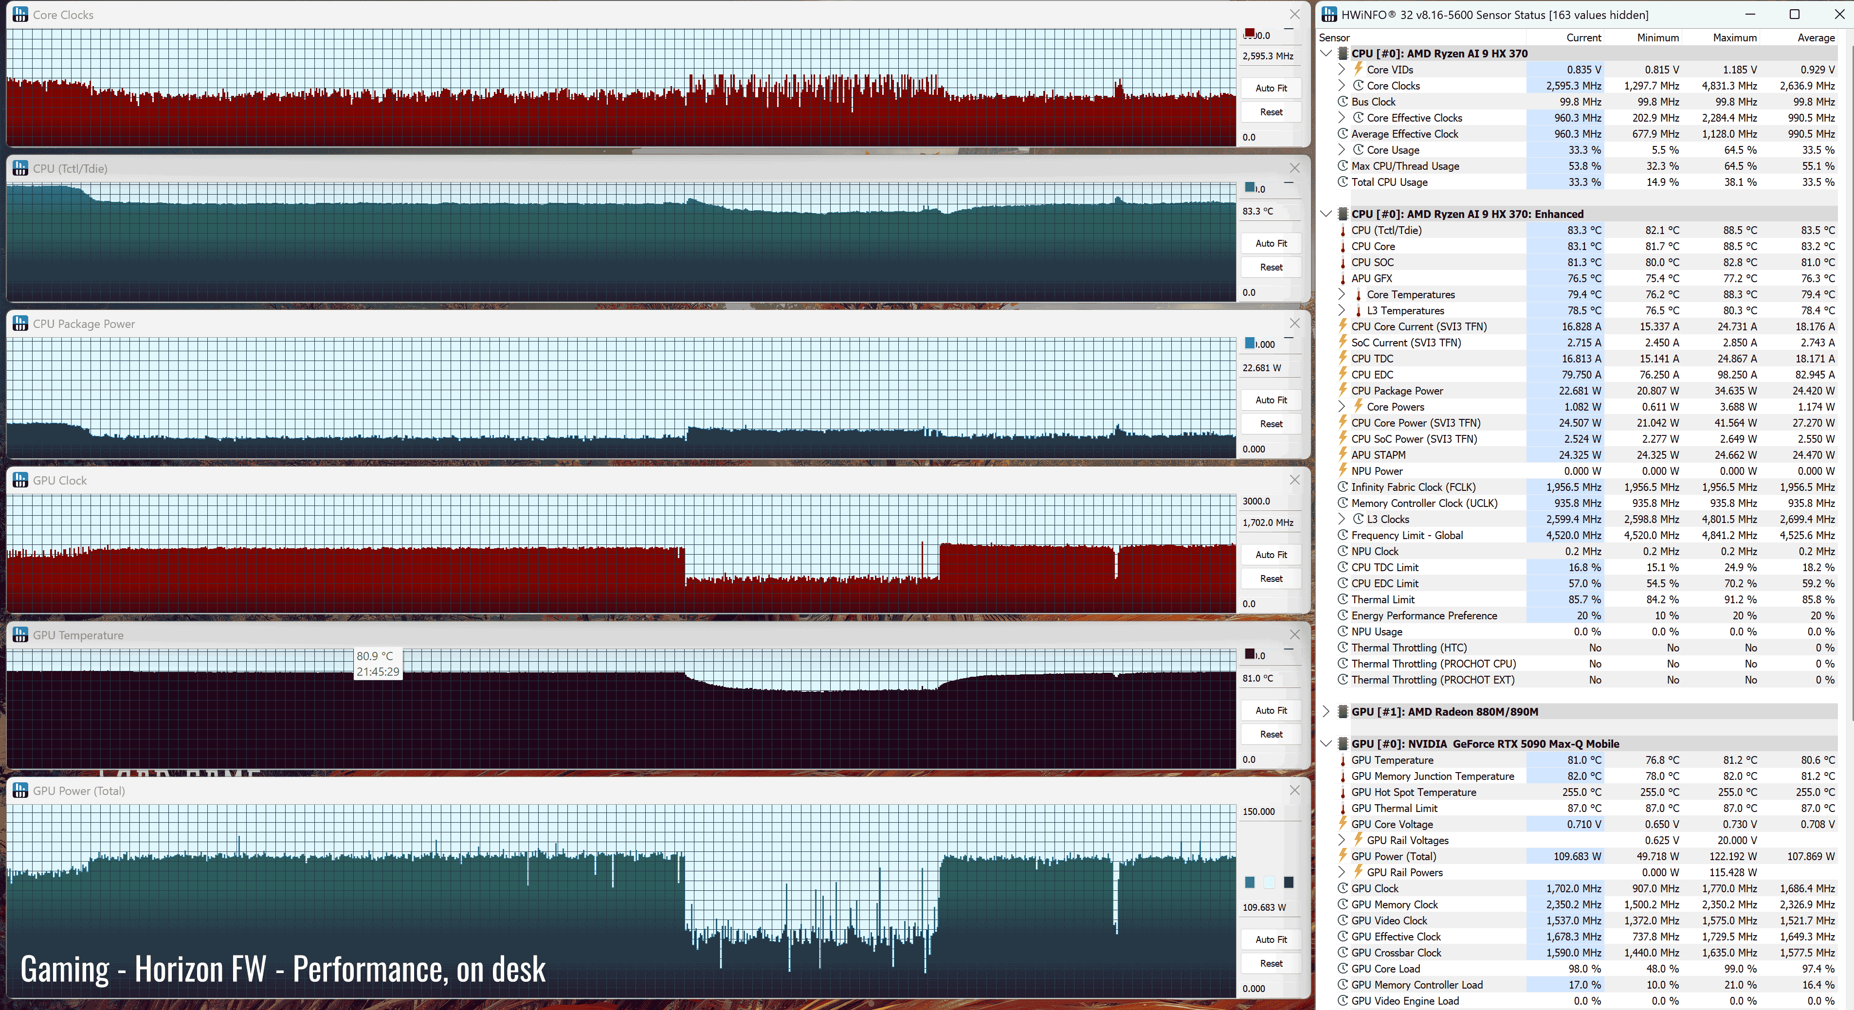This screenshot has height=1010, width=1854.
Task: Click the dark navy color swatch in GPU Power graph
Action: [x=1288, y=882]
